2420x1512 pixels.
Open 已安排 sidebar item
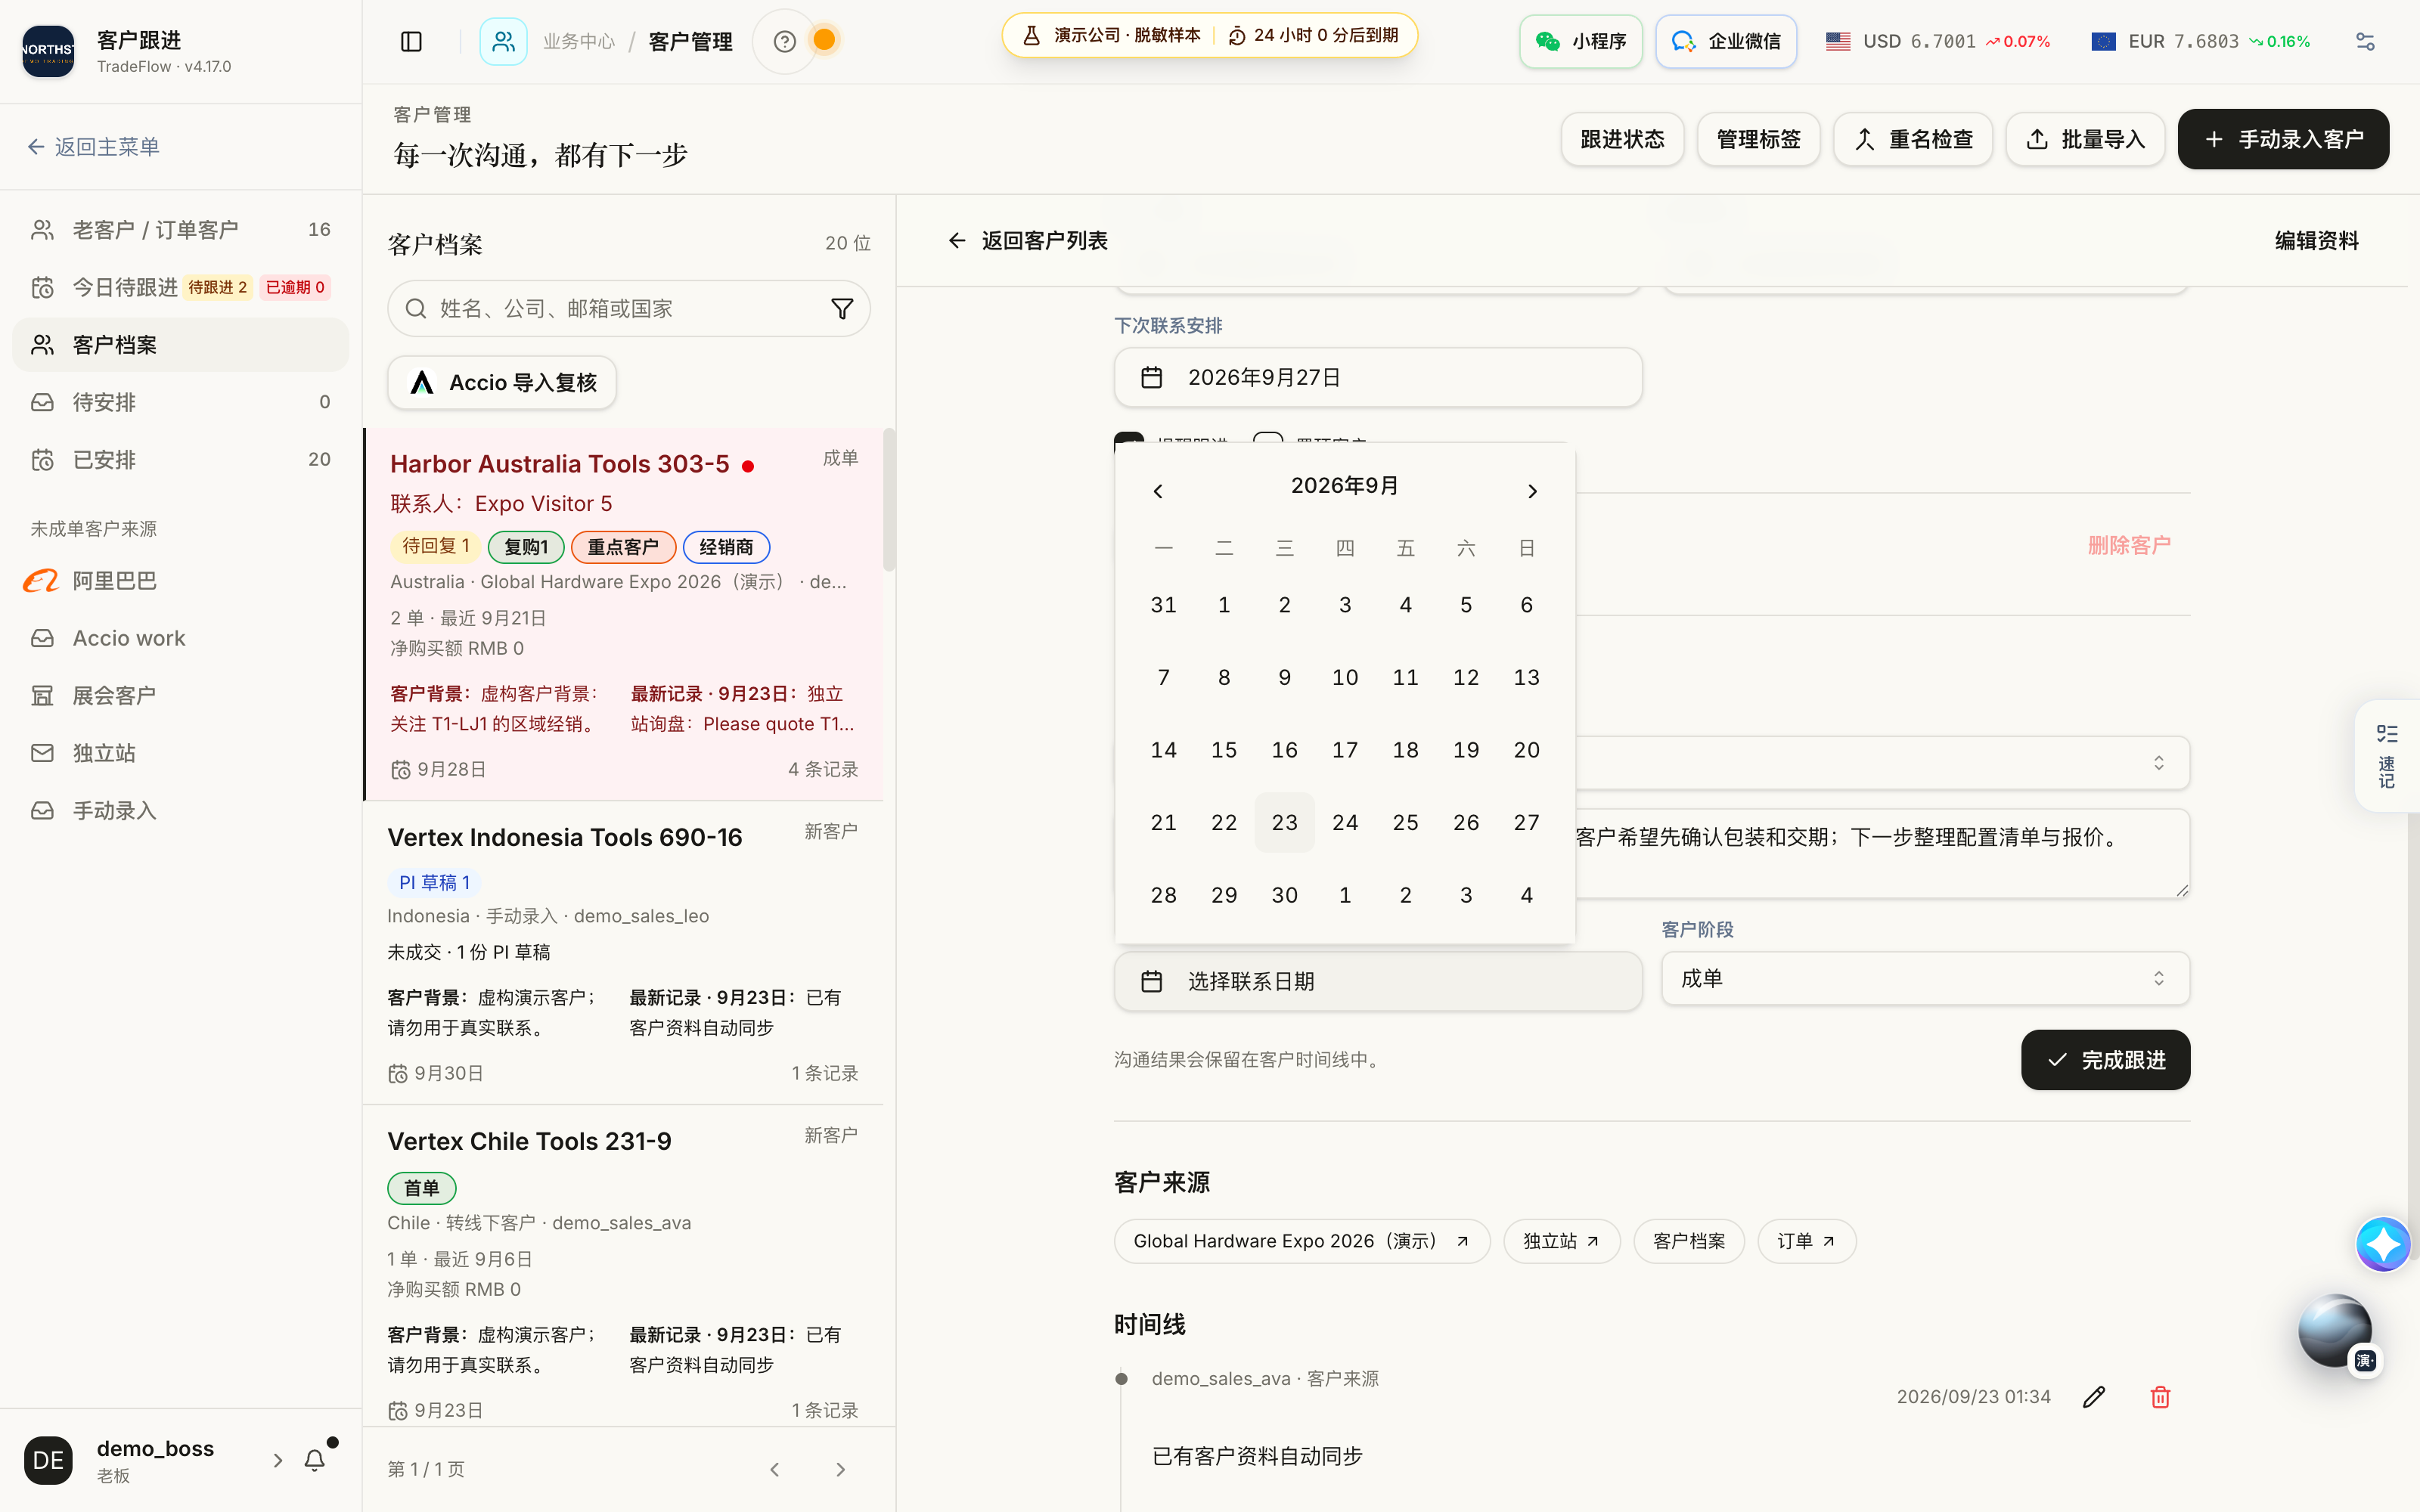(x=181, y=460)
